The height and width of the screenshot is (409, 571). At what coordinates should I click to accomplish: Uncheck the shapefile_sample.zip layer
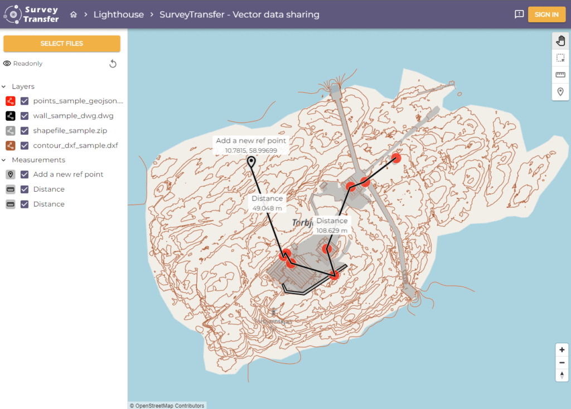coord(23,130)
